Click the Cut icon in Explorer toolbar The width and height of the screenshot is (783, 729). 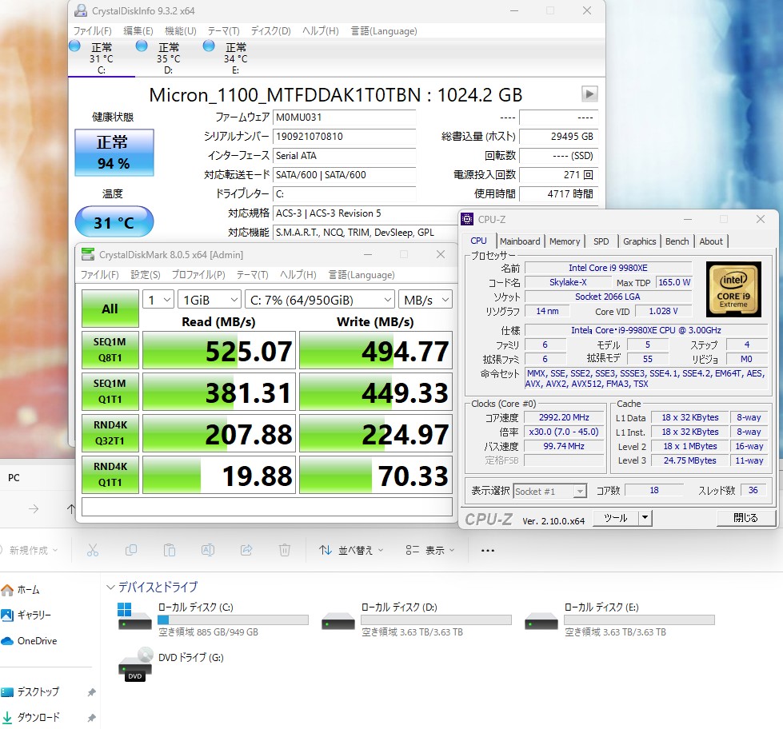point(93,550)
